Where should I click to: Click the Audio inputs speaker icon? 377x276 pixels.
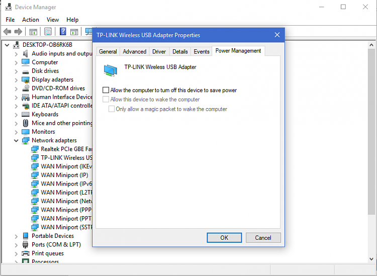26,53
